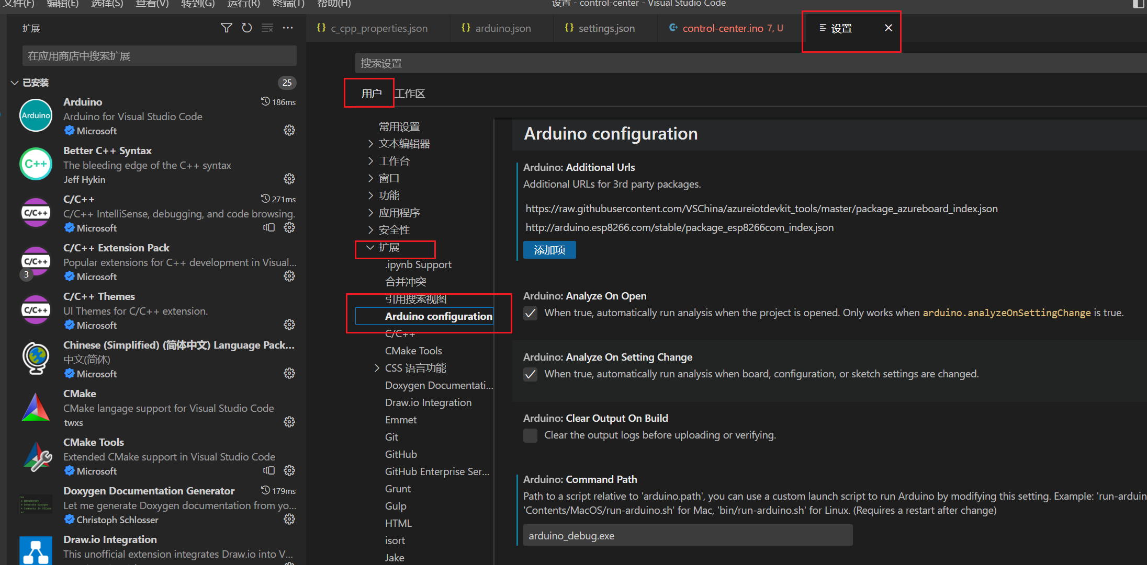Click the installed extensions count badge 25
The height and width of the screenshot is (565, 1147).
pyautogui.click(x=287, y=83)
